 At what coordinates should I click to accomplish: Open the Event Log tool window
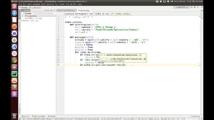click(x=195, y=116)
